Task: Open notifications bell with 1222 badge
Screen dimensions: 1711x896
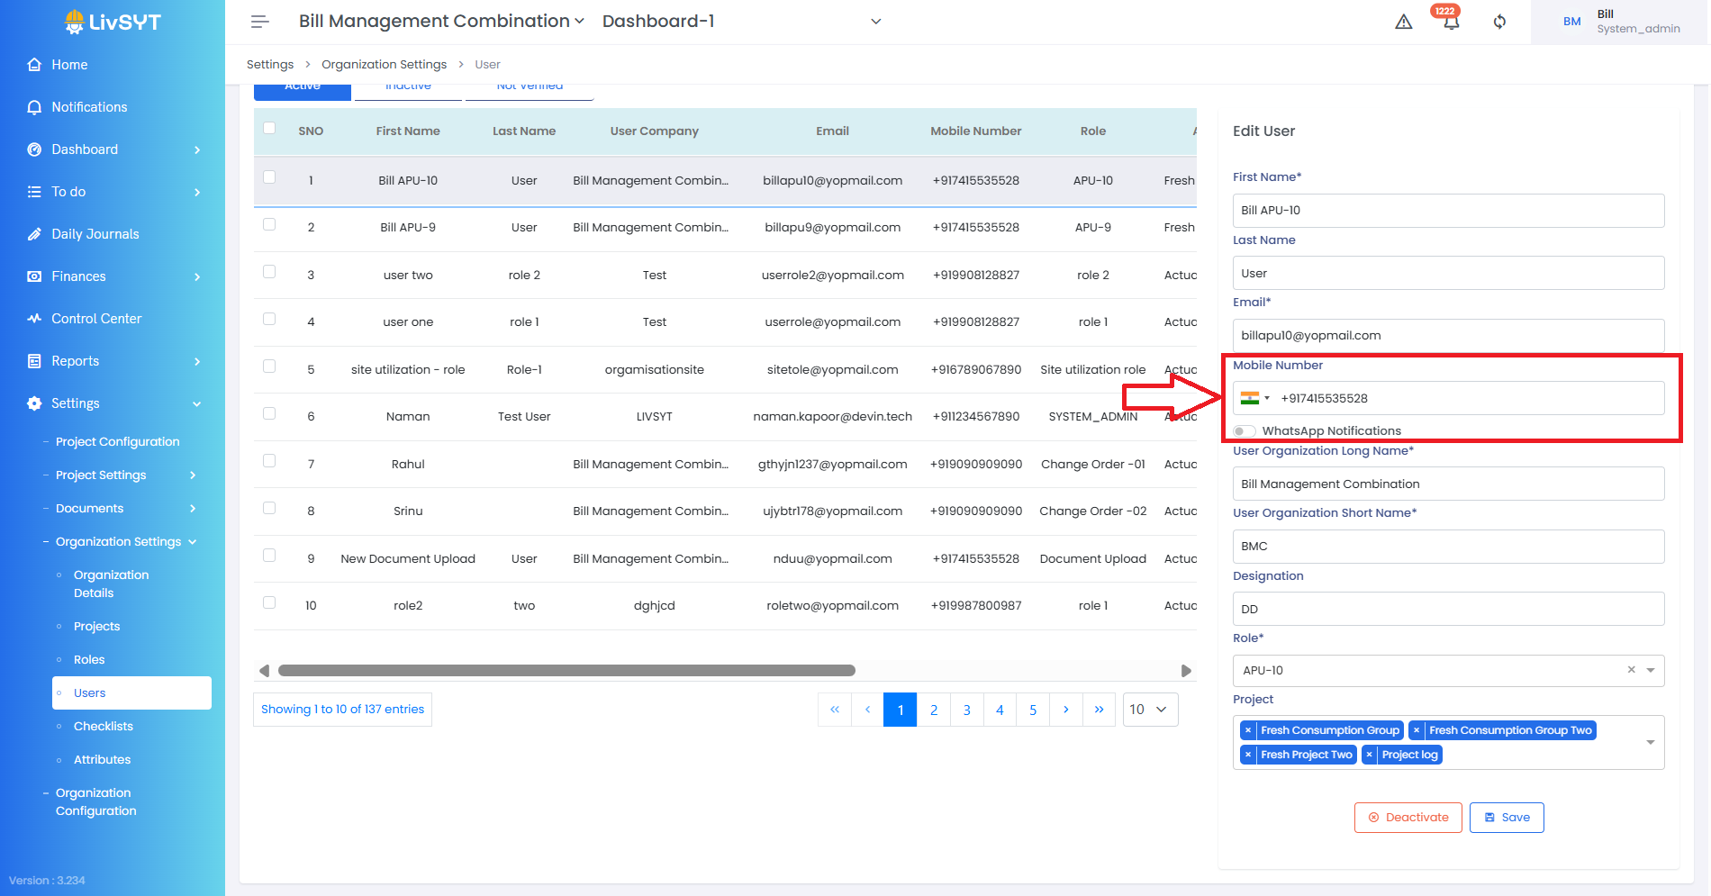Action: click(x=1451, y=22)
